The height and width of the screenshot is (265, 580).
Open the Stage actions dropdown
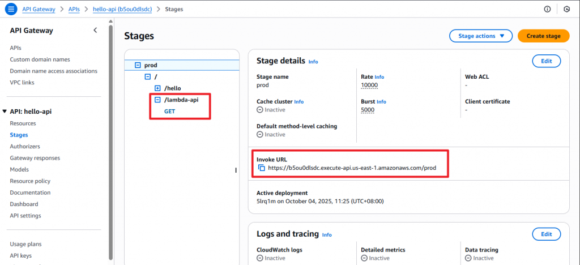(x=481, y=36)
